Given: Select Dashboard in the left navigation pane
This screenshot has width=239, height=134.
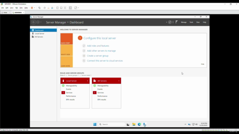Looking at the screenshot, I should (x=43, y=30).
